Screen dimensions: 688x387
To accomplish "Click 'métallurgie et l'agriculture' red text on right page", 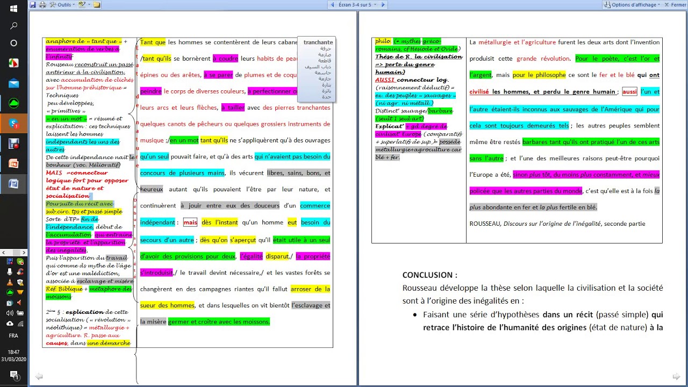I will tap(518, 42).
